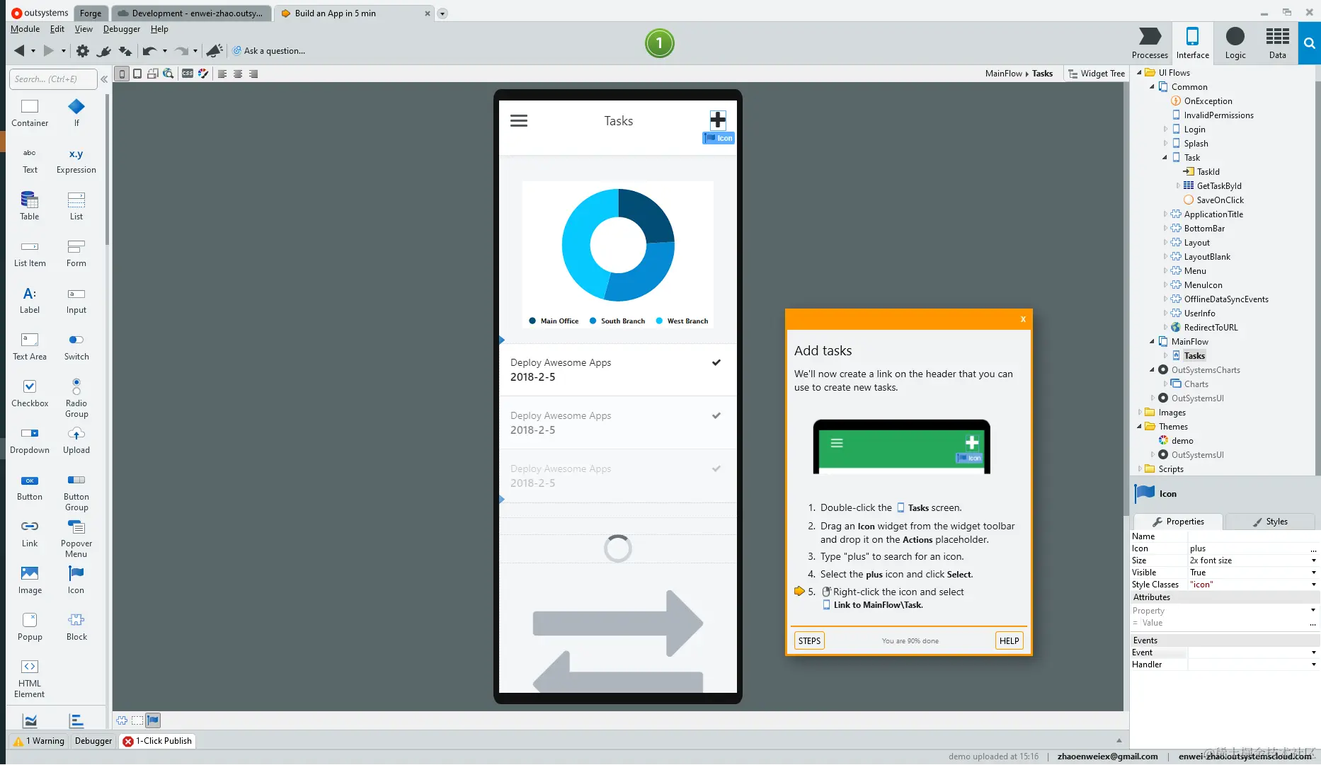This screenshot has height=765, width=1321.
Task: Show the Widget Tree
Action: click(1097, 74)
